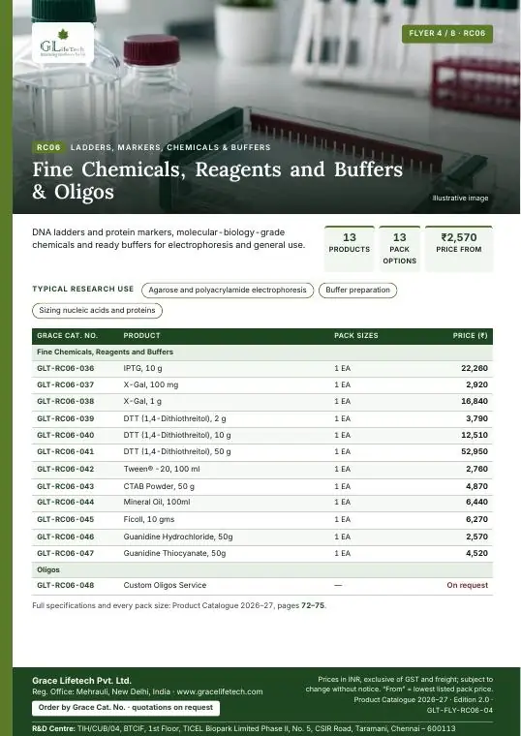
Task: Click product 'Ficoll, 10 gms'
Action: point(149,520)
